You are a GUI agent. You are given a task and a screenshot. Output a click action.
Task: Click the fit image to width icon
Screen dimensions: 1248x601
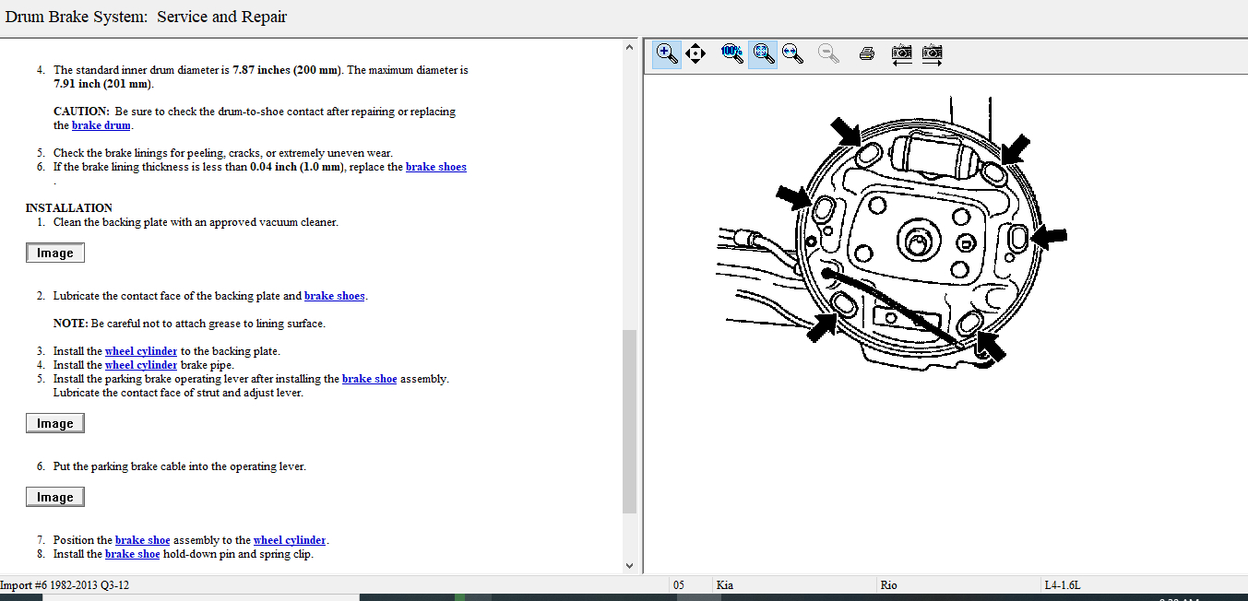pos(792,53)
